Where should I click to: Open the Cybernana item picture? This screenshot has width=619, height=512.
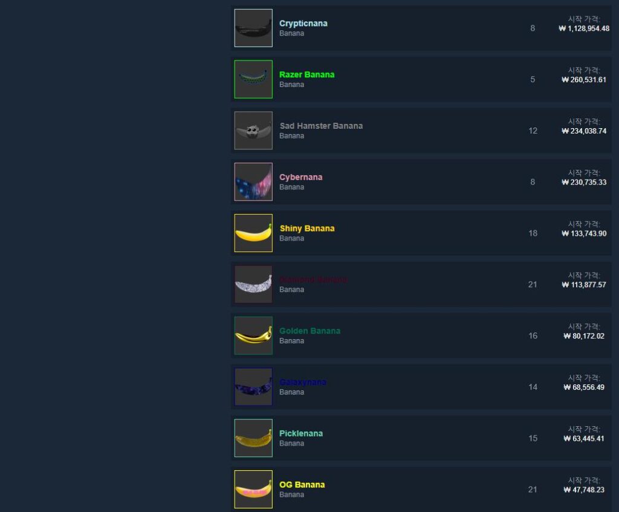pyautogui.click(x=253, y=182)
